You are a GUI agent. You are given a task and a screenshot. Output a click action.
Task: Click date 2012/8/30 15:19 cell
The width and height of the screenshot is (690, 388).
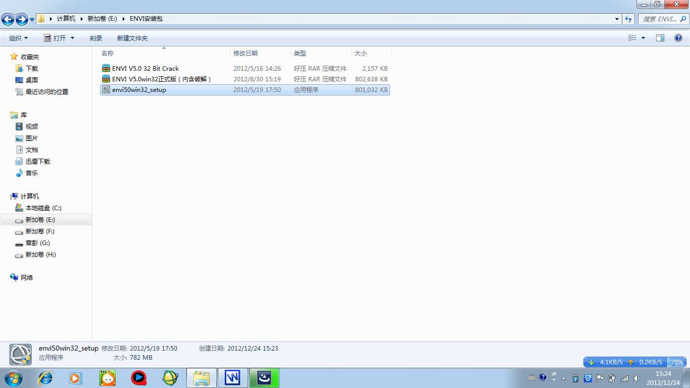257,79
